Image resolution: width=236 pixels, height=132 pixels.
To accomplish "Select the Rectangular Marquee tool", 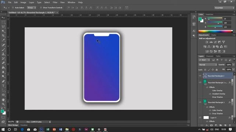I will (x=3, y=22).
